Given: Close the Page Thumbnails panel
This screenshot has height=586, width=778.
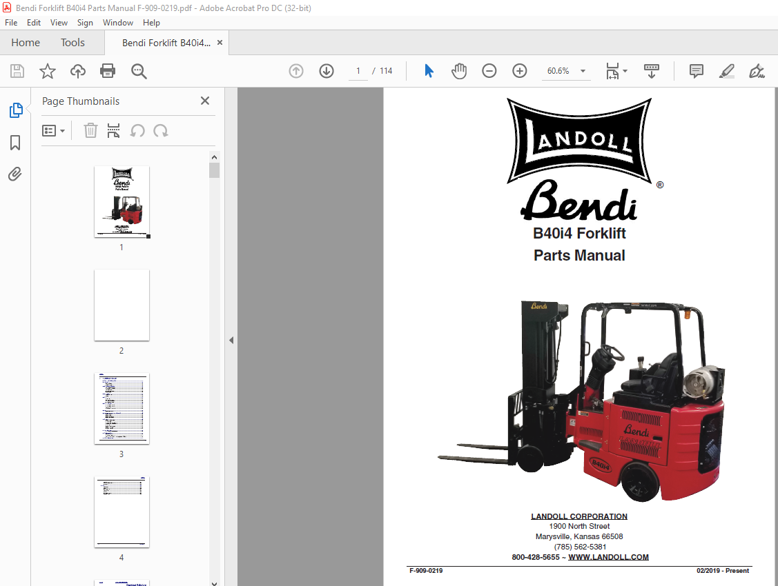Looking at the screenshot, I should (x=205, y=101).
